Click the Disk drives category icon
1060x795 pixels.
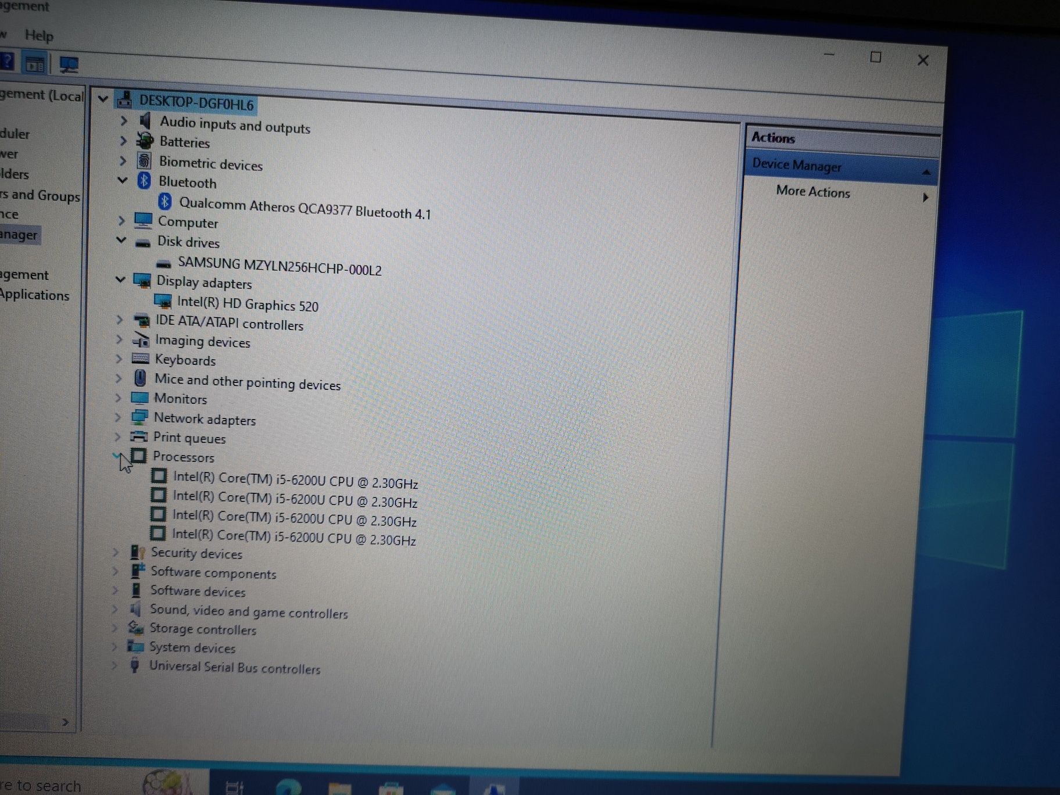point(143,242)
